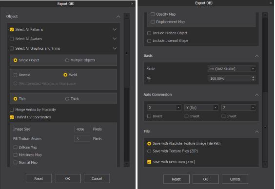Click scroll up arrow in left dialog scrollbar
The image size is (275, 189).
(127, 16)
